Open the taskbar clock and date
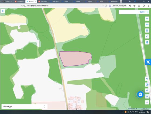This screenshot has height=114, width=151. click(142, 112)
